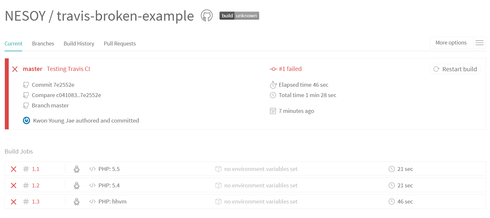Click the clock icon on job 1.3 duration
This screenshot has height=218, width=490.
coord(392,202)
